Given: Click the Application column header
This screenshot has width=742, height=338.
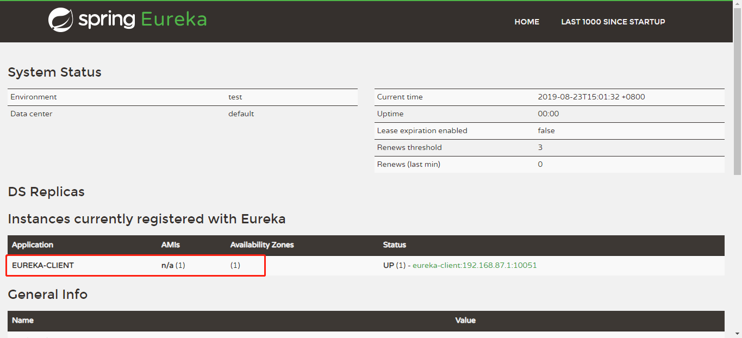Looking at the screenshot, I should click(x=33, y=245).
